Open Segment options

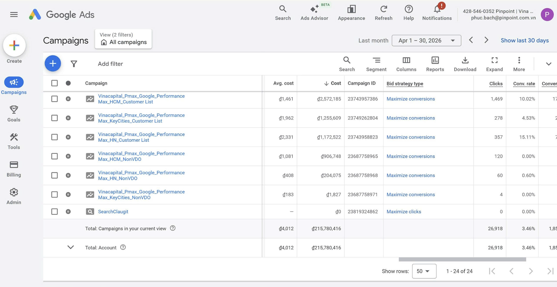(376, 64)
